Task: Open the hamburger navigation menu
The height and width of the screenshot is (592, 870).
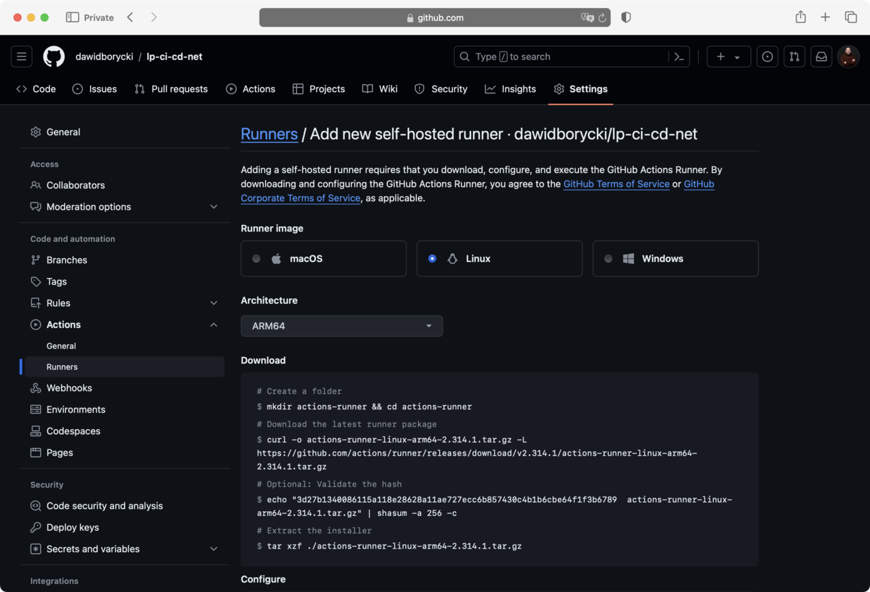Action: click(x=22, y=57)
